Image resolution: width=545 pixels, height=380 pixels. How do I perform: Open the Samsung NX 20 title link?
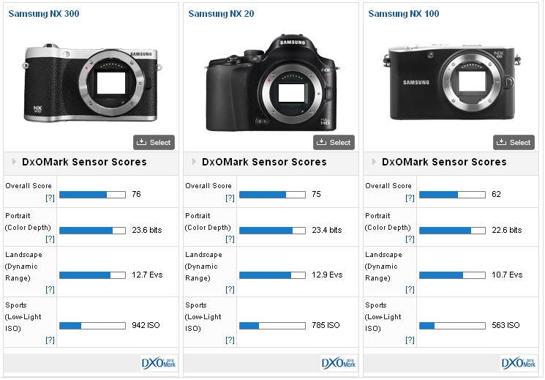coord(221,14)
